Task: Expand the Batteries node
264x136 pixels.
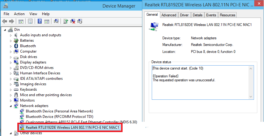Action: (11, 41)
